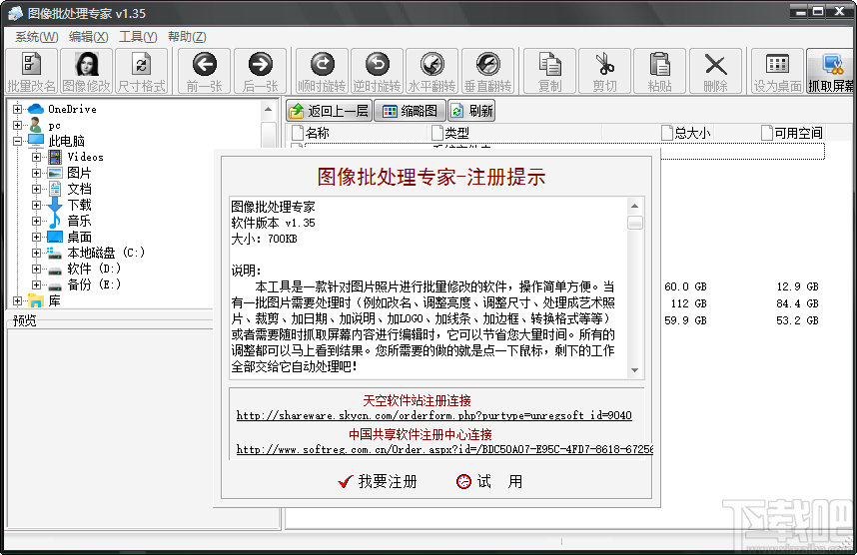857x555 pixels.
Task: Rotate counterclockwise with 逆时旋转
Action: click(x=378, y=71)
